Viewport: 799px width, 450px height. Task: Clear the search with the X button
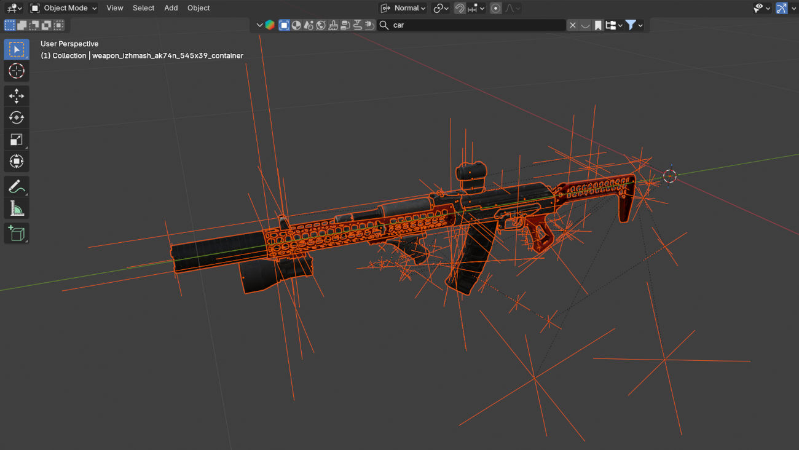[x=572, y=25]
